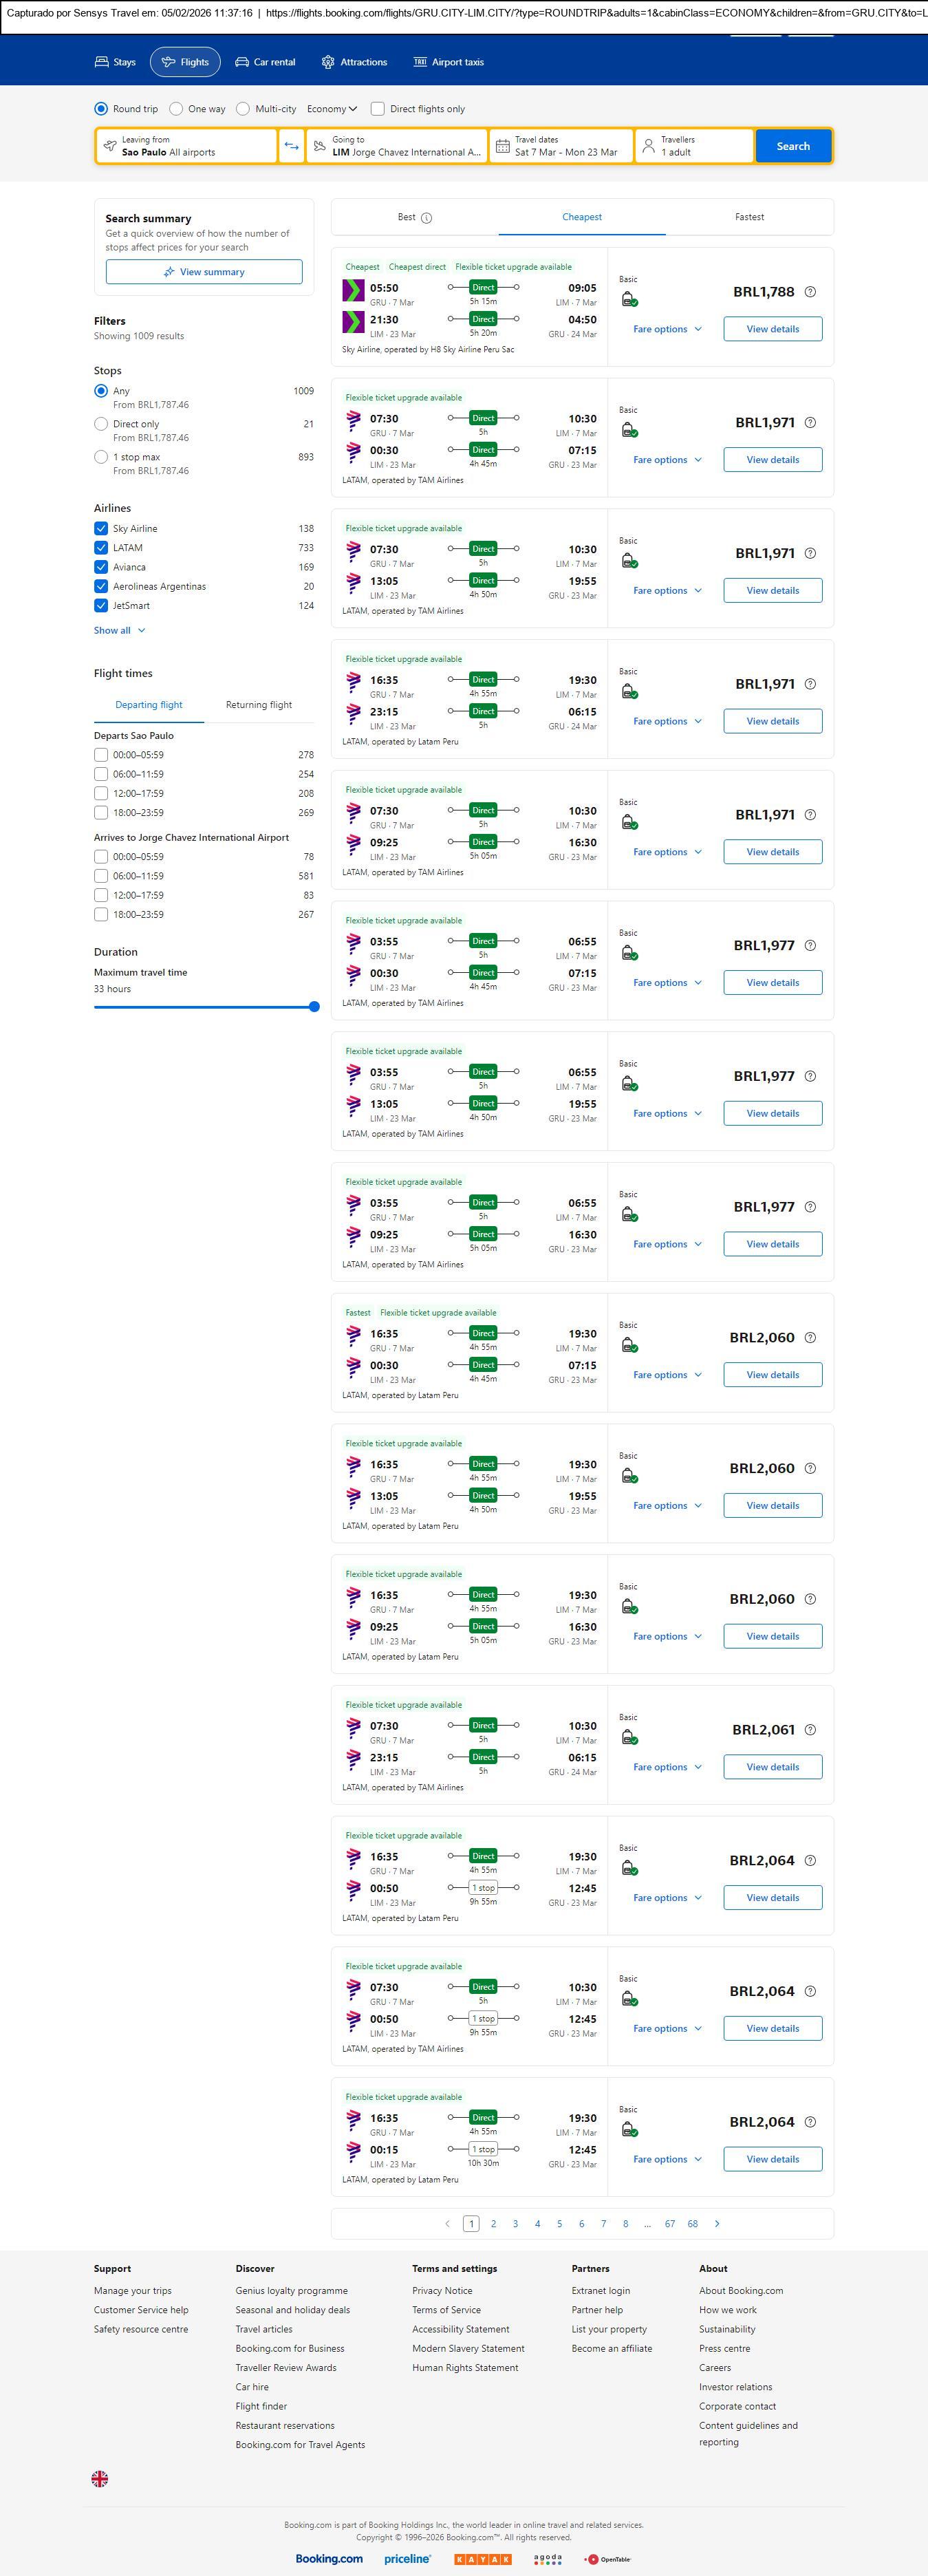Expand the Show all airlines list
The width and height of the screenshot is (928, 2576).
[x=119, y=630]
